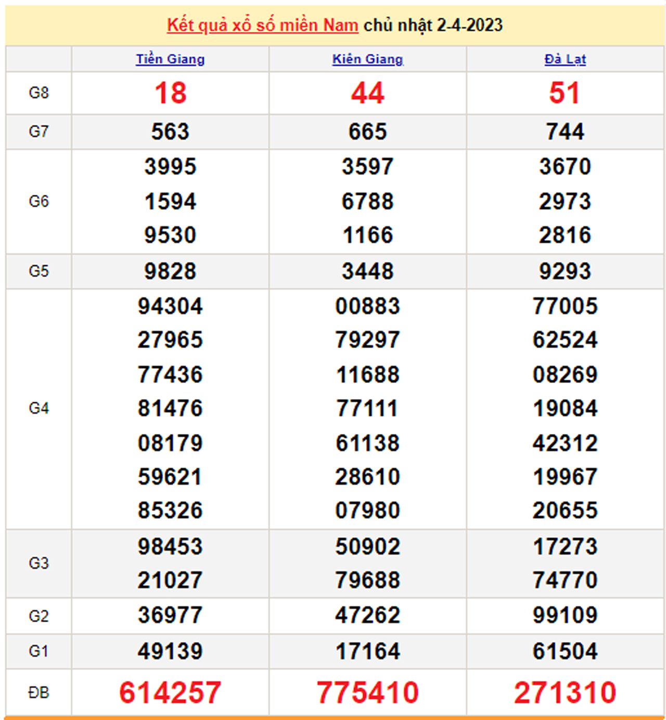Click G4 number 61138

pyautogui.click(x=368, y=443)
